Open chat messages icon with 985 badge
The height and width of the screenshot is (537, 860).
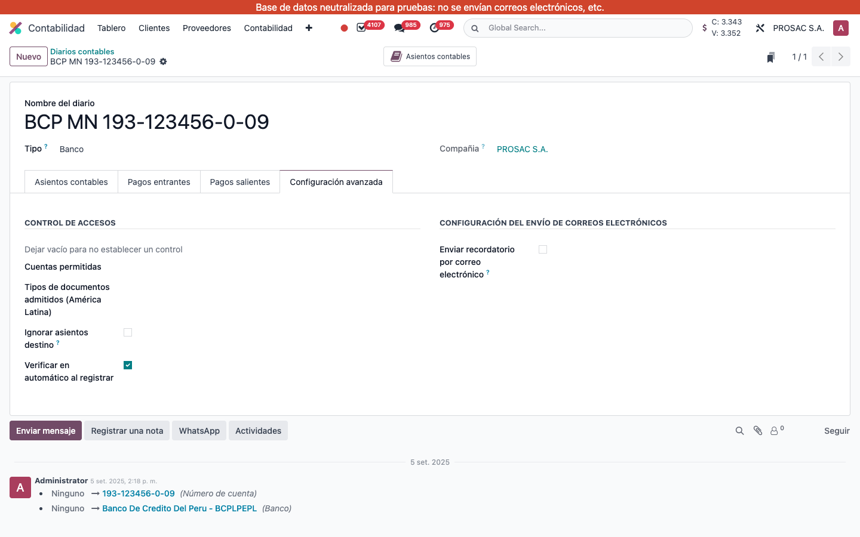click(399, 28)
